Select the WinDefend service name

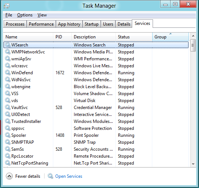(22, 73)
